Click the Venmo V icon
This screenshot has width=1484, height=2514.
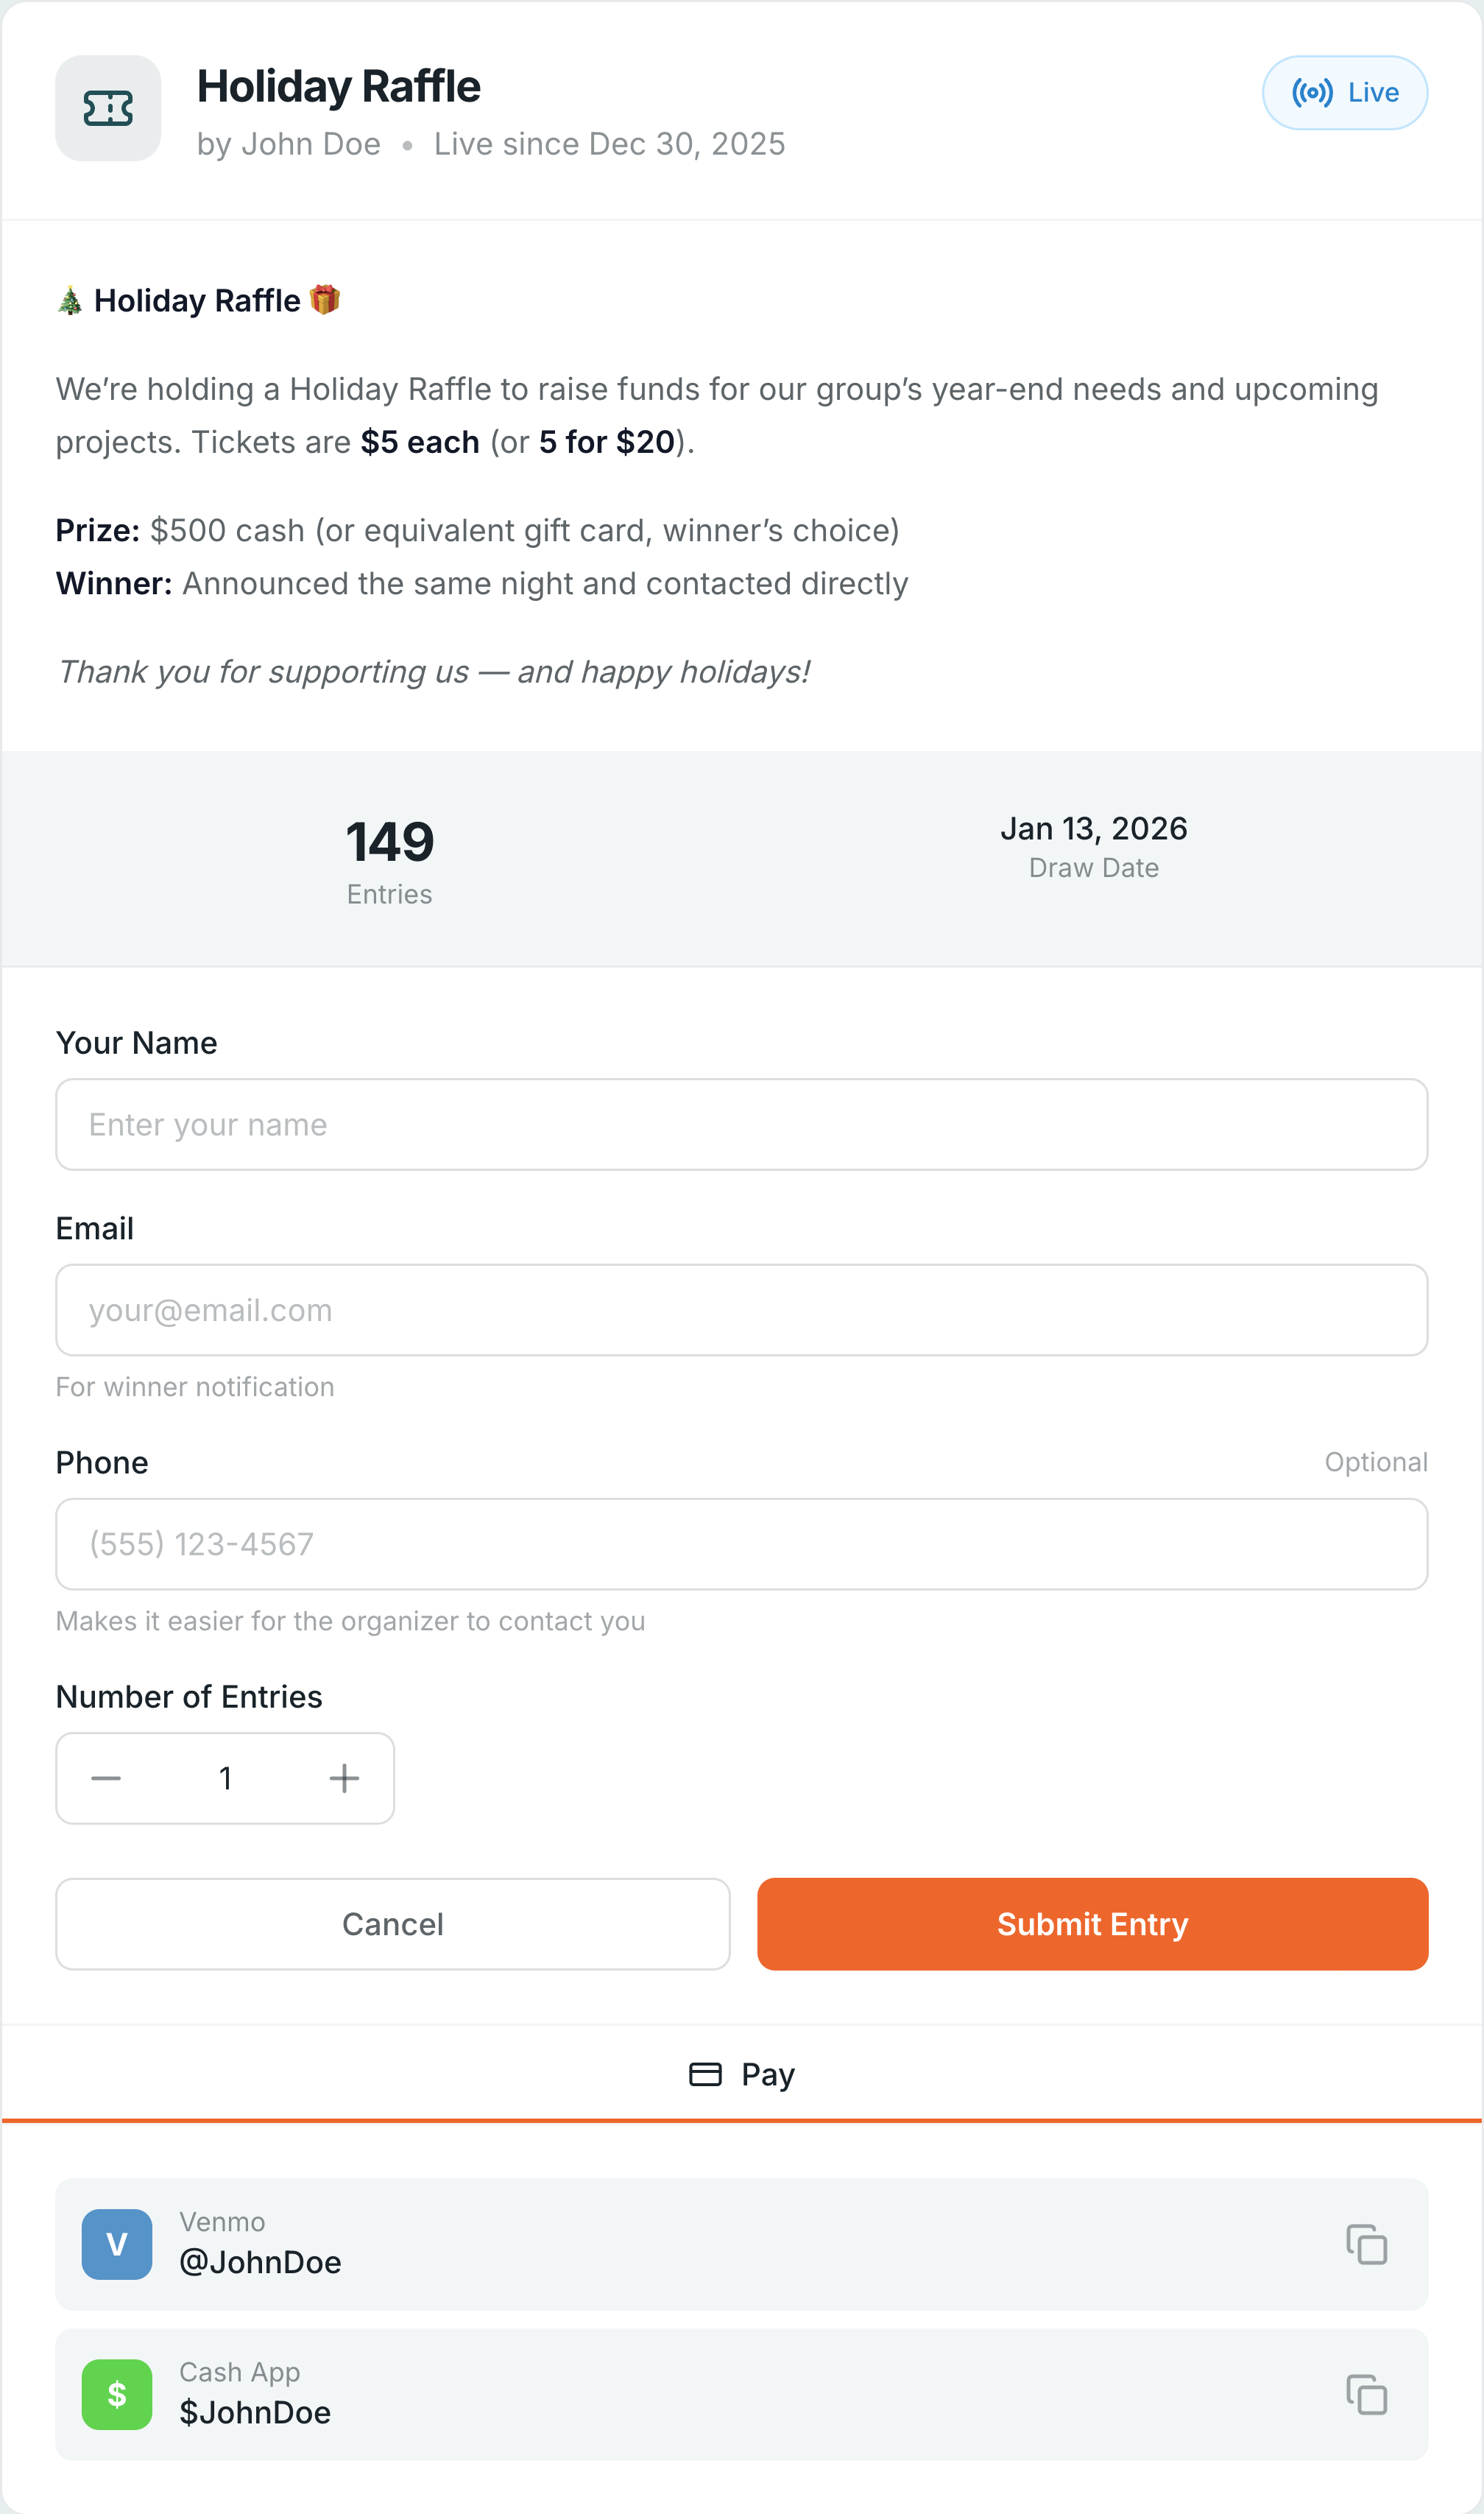coord(116,2245)
